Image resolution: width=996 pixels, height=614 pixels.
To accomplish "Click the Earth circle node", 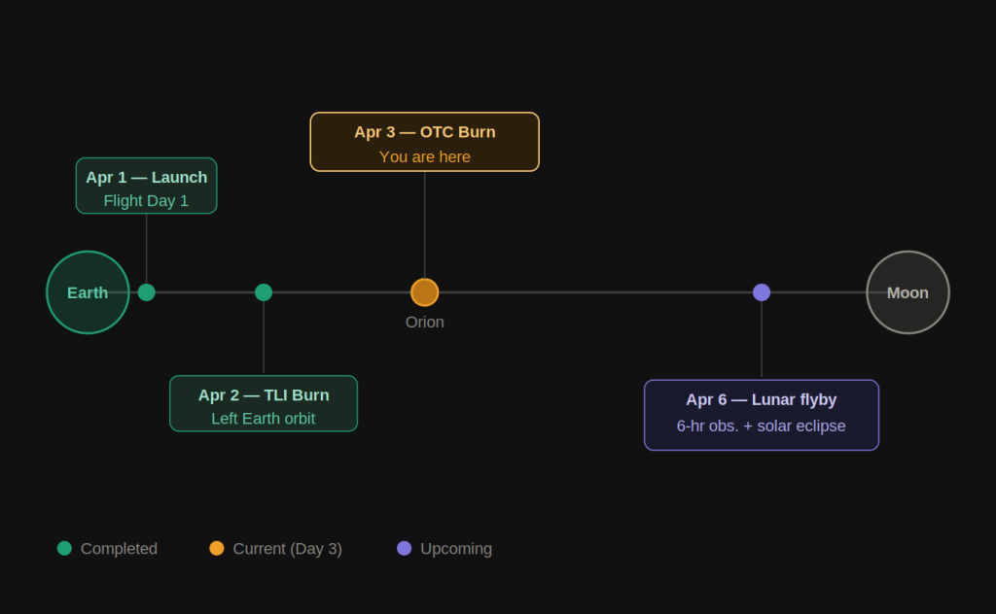I will pos(88,292).
